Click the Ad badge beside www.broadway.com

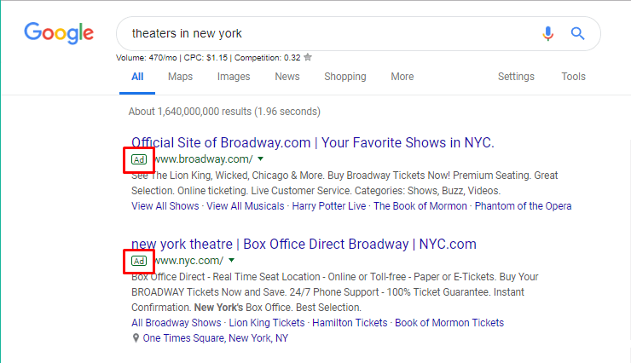click(139, 159)
